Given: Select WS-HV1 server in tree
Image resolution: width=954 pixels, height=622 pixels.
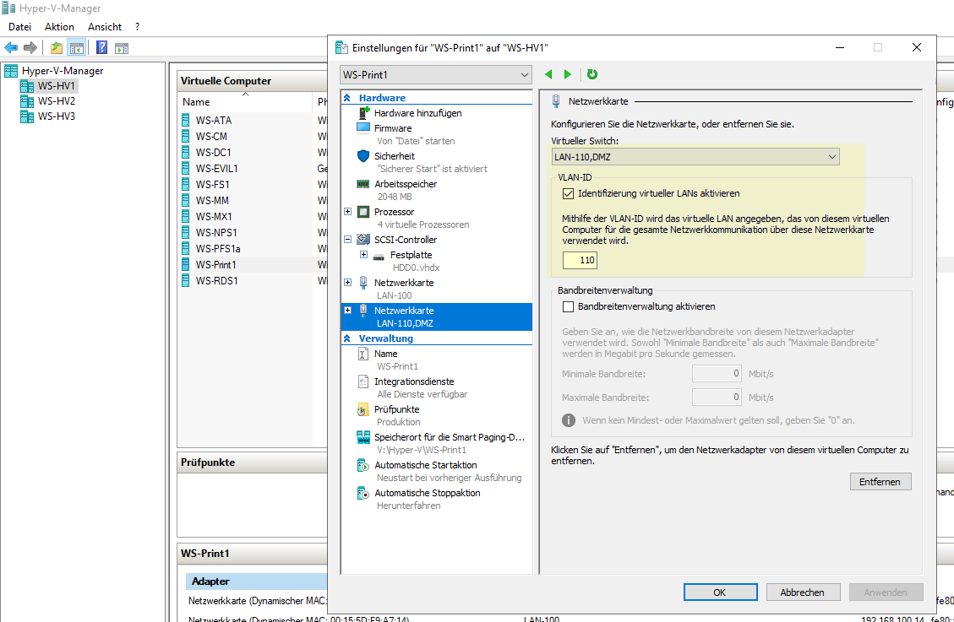Looking at the screenshot, I should click(57, 85).
